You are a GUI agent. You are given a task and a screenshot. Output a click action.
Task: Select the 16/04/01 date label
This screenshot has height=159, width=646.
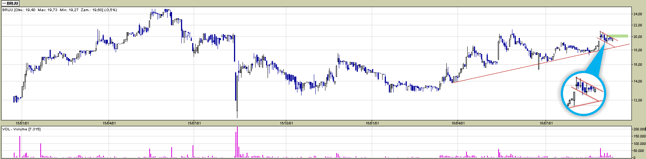[x=458, y=123]
